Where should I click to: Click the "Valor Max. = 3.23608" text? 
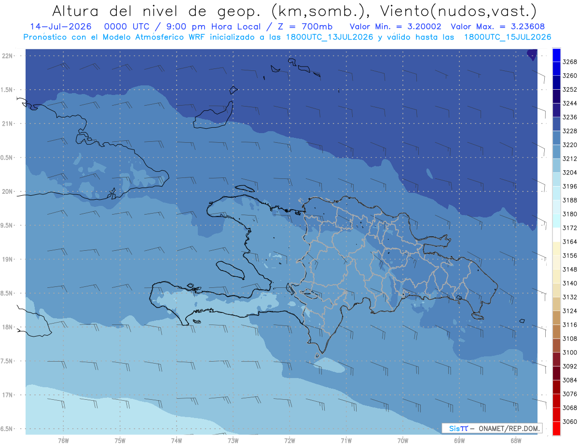click(497, 27)
